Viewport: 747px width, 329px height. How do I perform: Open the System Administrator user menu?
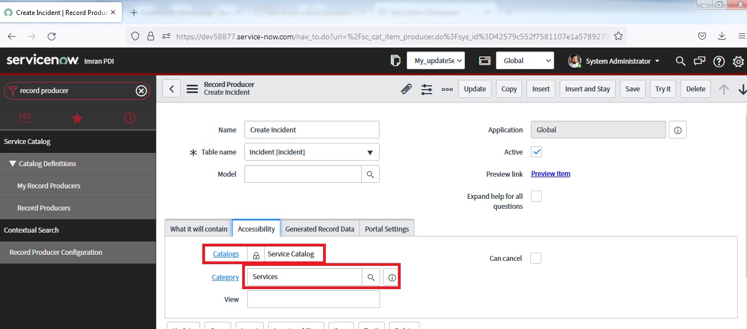pyautogui.click(x=614, y=61)
